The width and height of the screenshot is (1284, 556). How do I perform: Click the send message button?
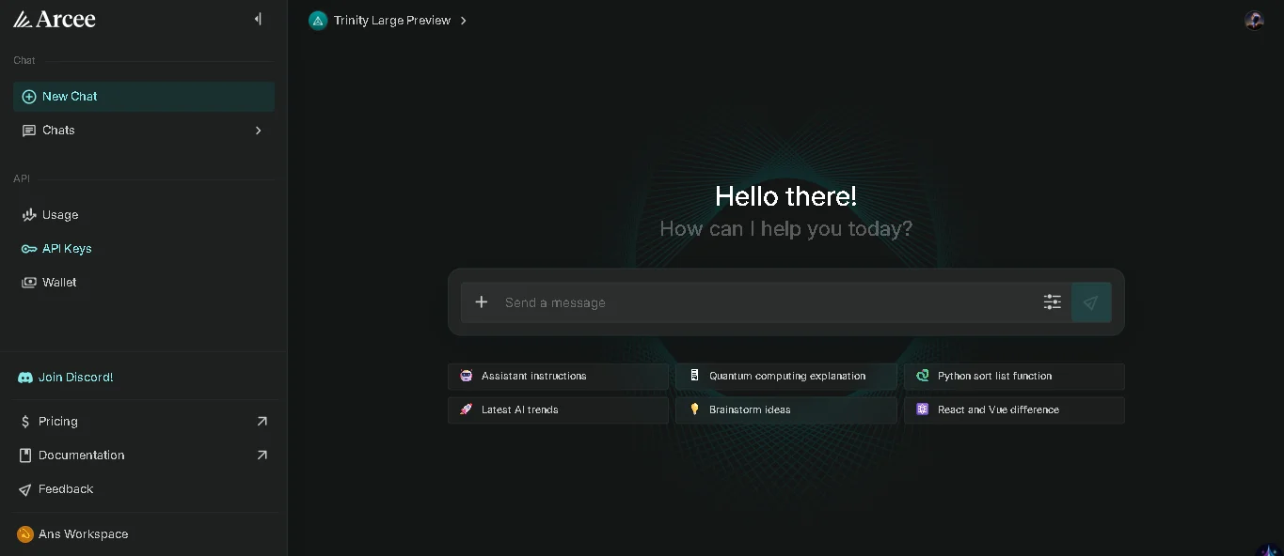click(1091, 302)
